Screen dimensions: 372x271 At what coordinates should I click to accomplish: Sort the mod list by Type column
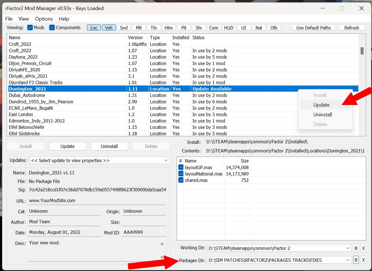click(159, 37)
